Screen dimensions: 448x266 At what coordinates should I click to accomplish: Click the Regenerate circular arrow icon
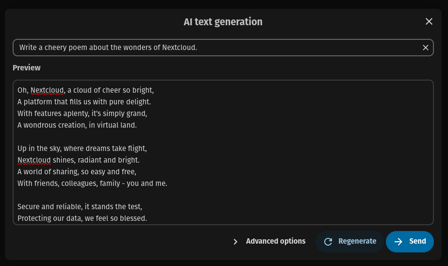click(328, 242)
